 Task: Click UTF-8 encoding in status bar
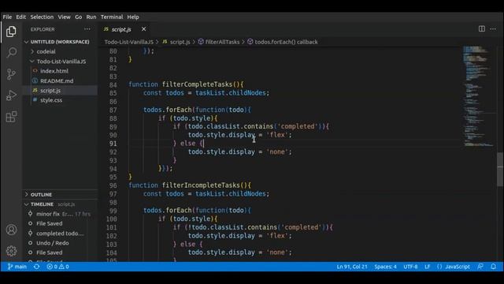point(410,267)
